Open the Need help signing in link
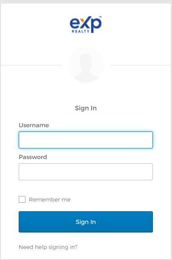172x260 pixels. point(48,247)
